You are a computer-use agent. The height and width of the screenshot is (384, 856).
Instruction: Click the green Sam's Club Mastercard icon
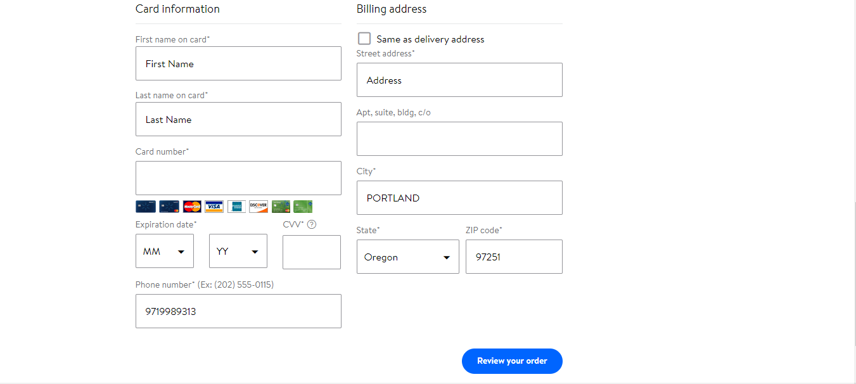coord(281,207)
